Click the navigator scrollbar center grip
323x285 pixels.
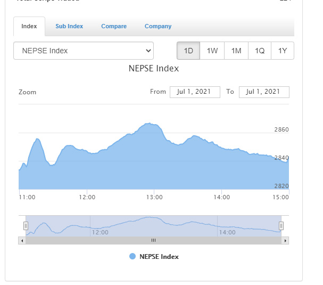click(154, 241)
